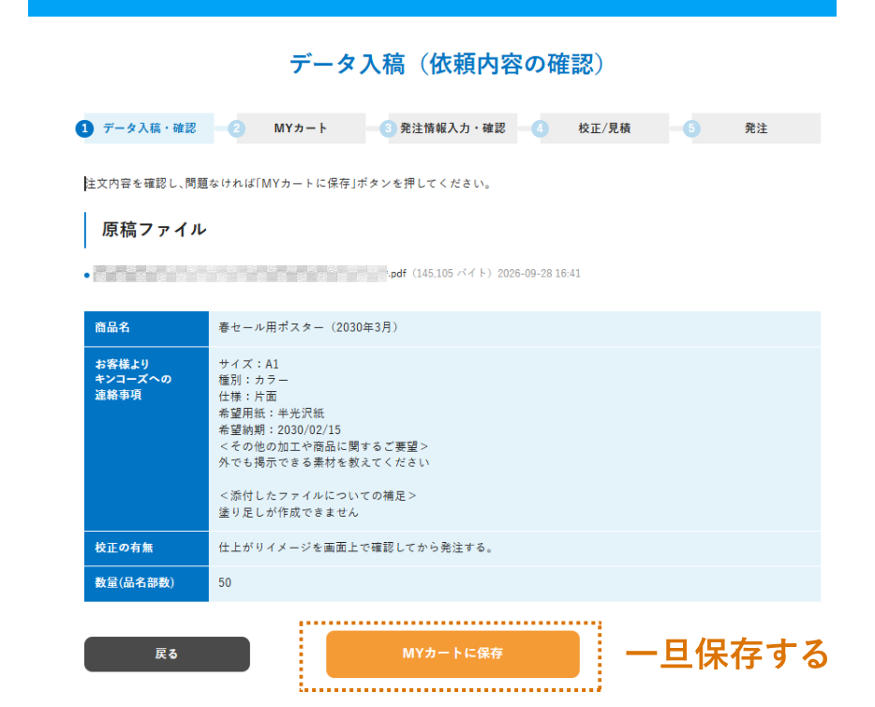875x707 pixels.
Task: Click the 仕様：片面 line
Action: pos(247,397)
